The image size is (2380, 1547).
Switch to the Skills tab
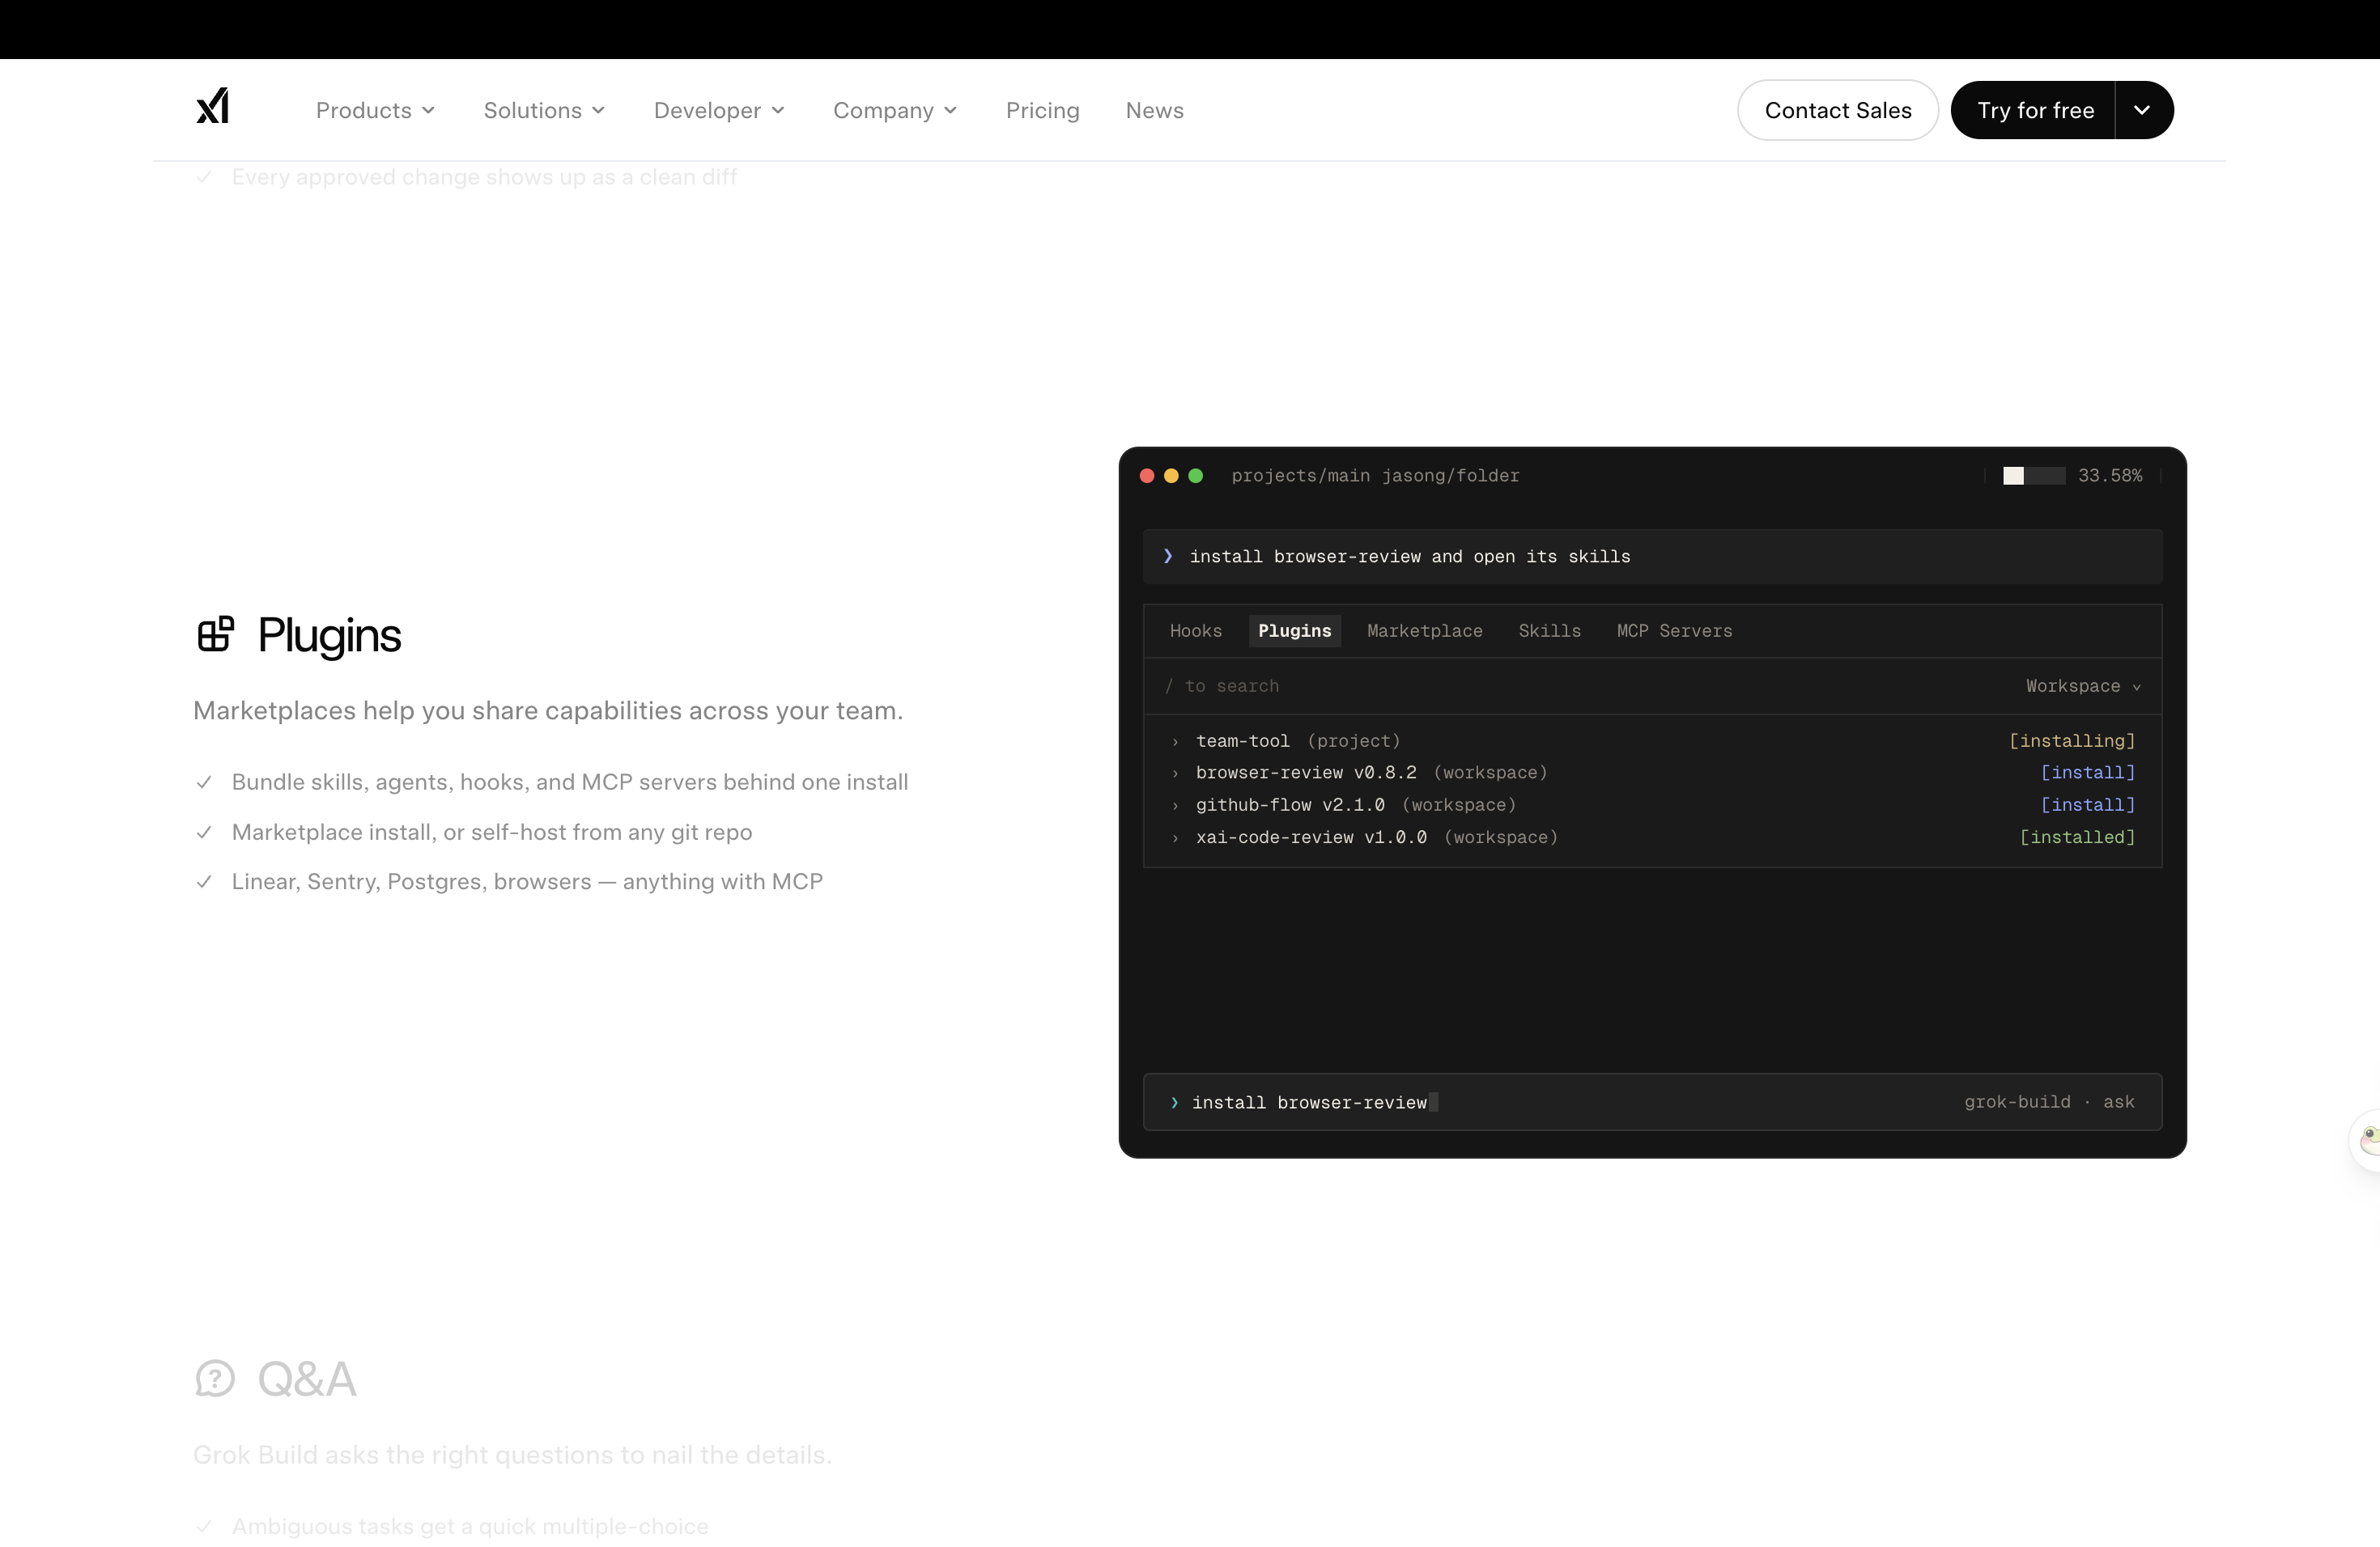(x=1549, y=630)
